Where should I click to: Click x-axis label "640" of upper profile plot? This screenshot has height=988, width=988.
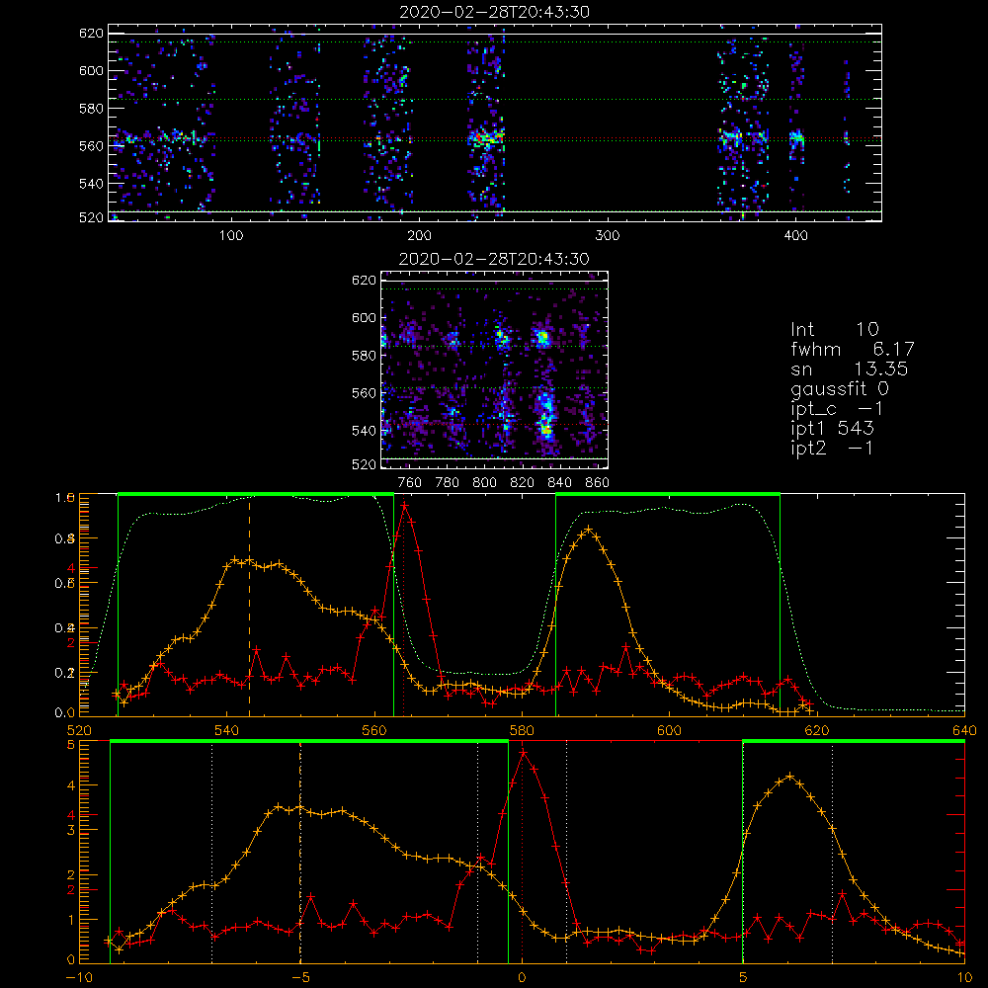click(964, 730)
